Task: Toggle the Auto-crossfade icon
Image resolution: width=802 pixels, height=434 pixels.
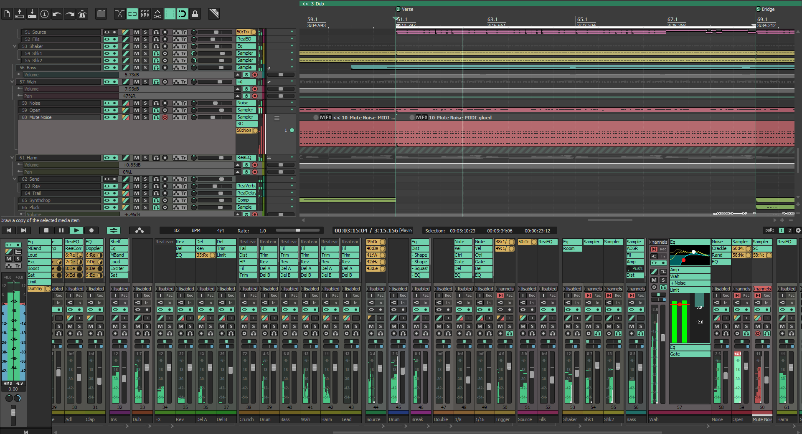Action: (120, 14)
